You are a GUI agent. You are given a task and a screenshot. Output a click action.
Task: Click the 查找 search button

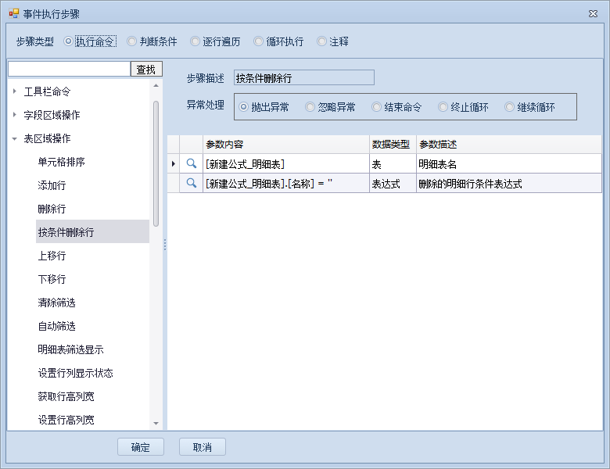click(146, 70)
